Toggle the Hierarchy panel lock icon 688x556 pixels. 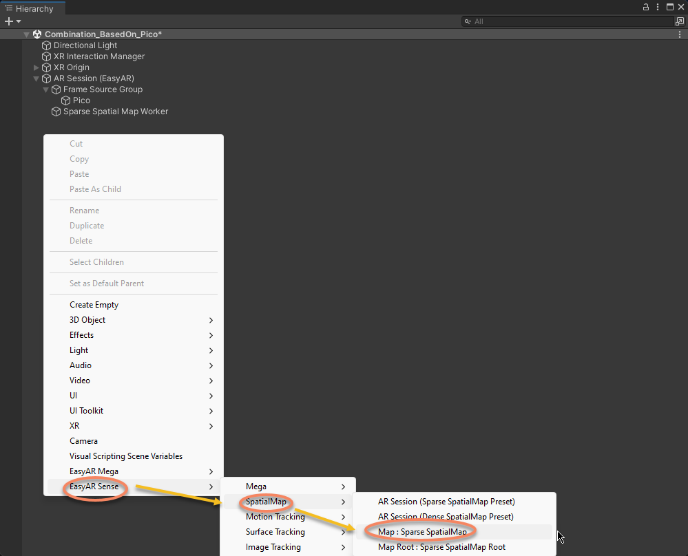pyautogui.click(x=646, y=7)
